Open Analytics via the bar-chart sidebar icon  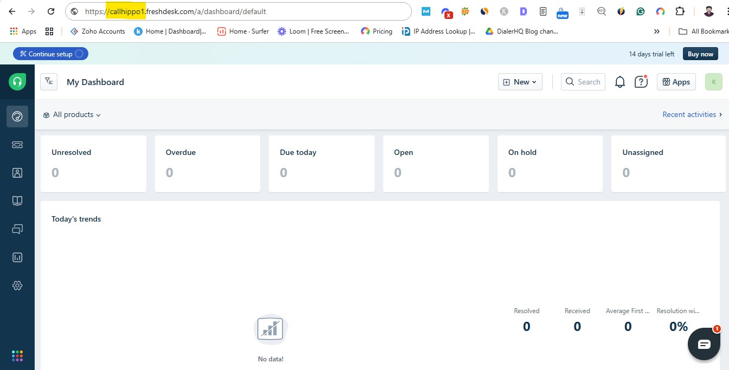coord(17,257)
